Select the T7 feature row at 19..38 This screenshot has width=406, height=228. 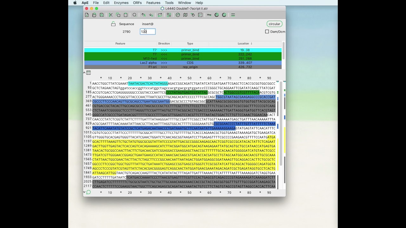click(x=183, y=50)
